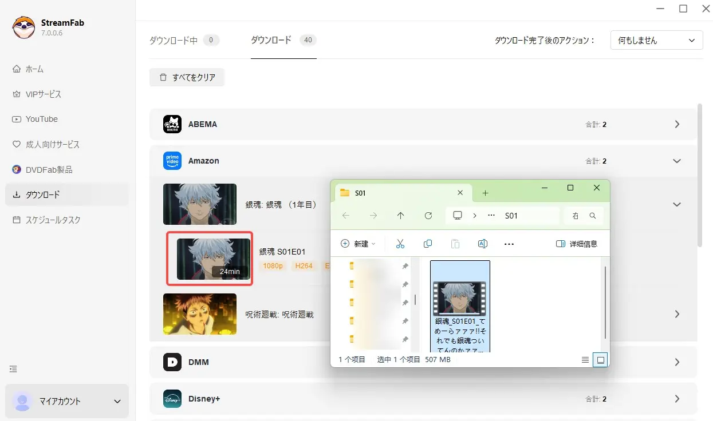Click the DMM service logo
The height and width of the screenshot is (421, 713).
pyautogui.click(x=172, y=362)
